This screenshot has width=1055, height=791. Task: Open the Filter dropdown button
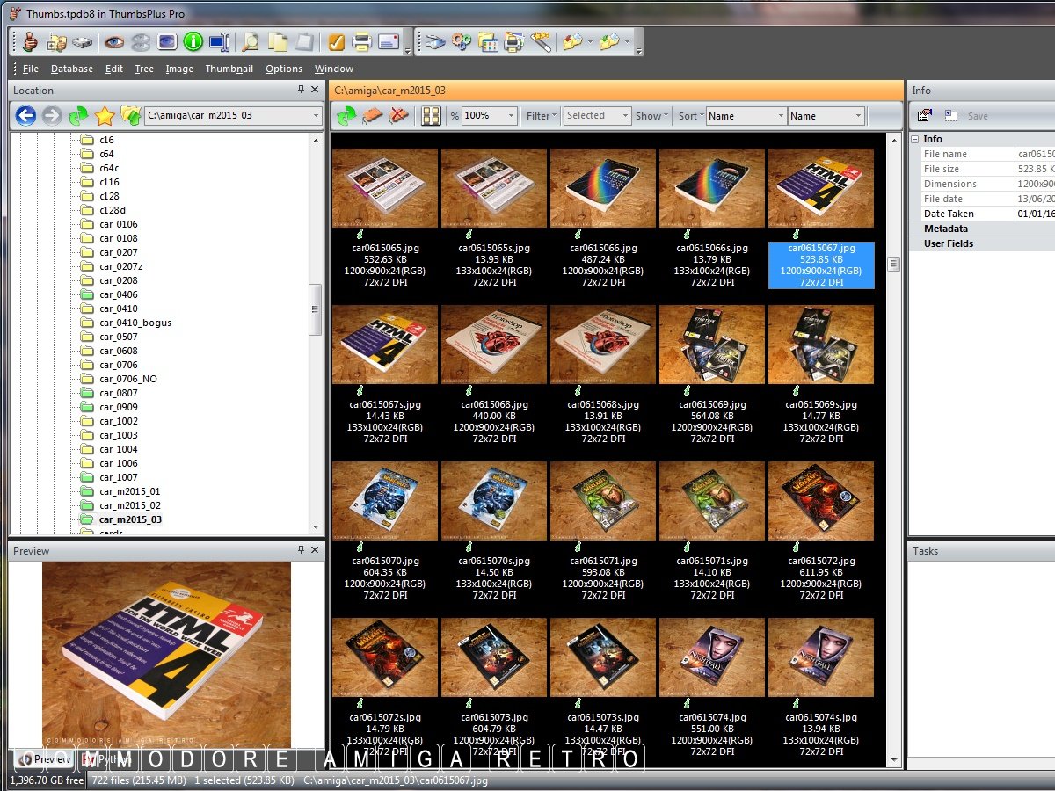tap(542, 115)
